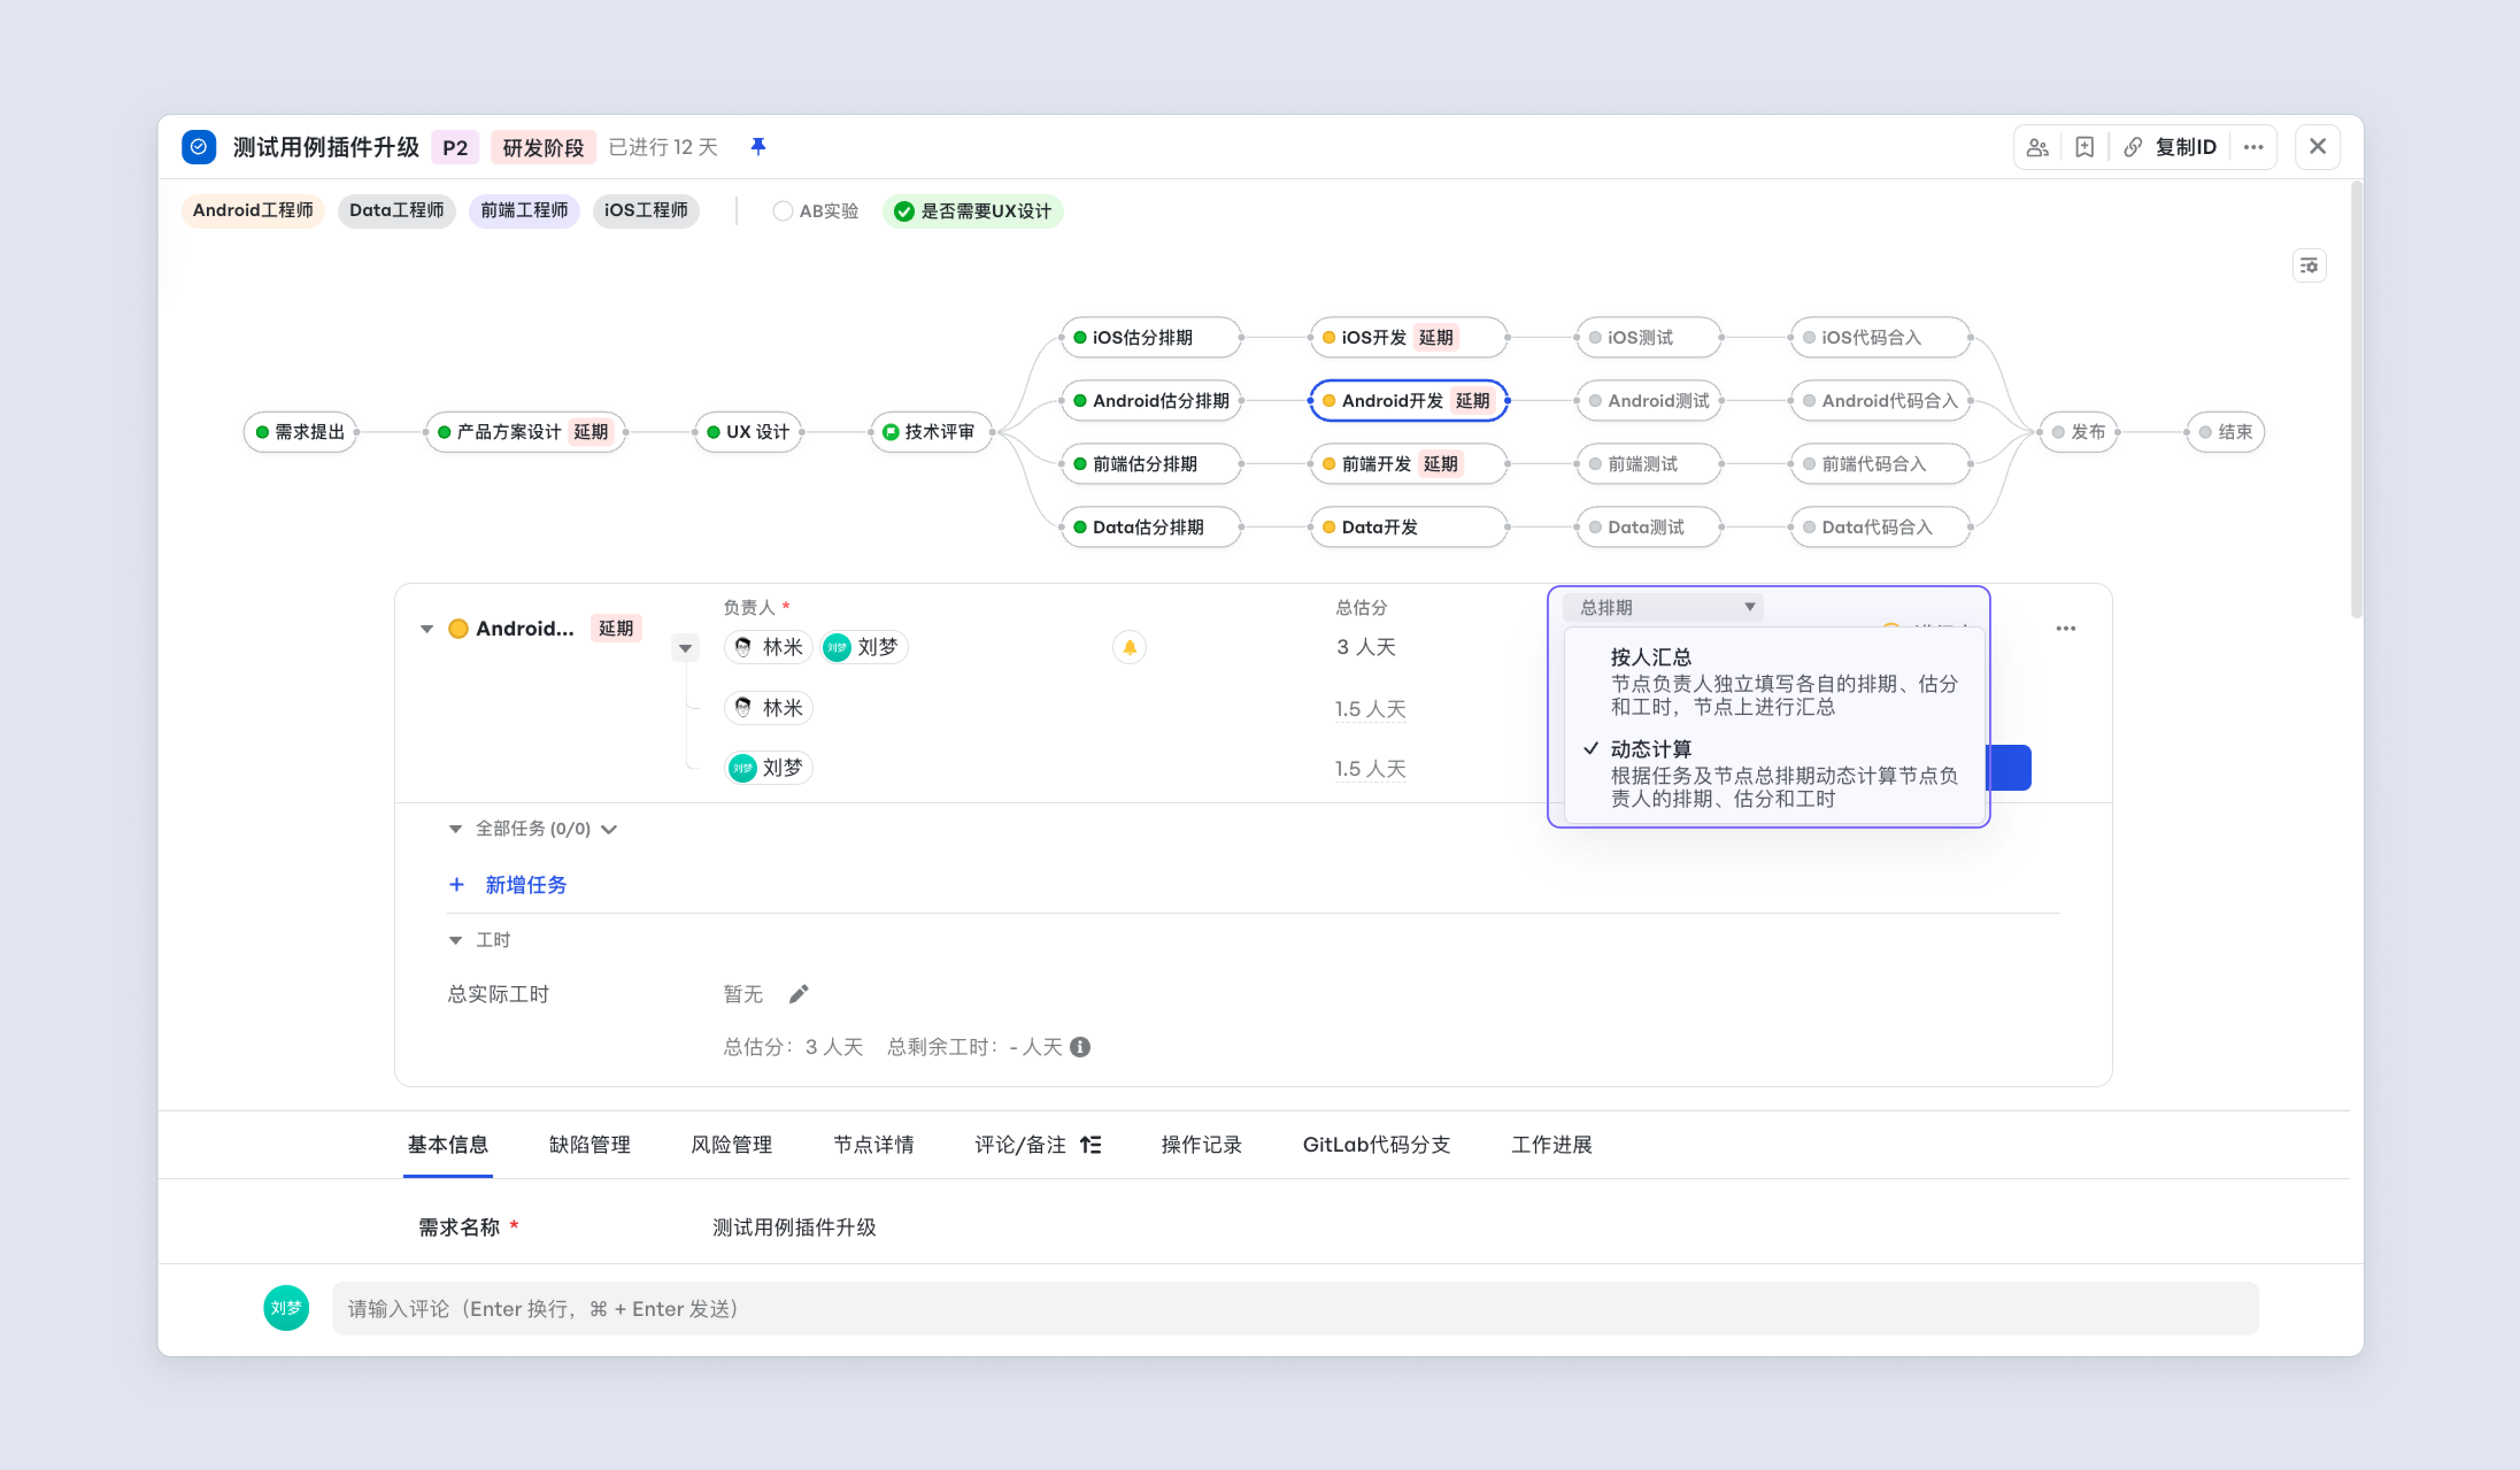Image resolution: width=2520 pixels, height=1470 pixels.
Task: Open the 风险管理 tab
Action: point(732,1145)
